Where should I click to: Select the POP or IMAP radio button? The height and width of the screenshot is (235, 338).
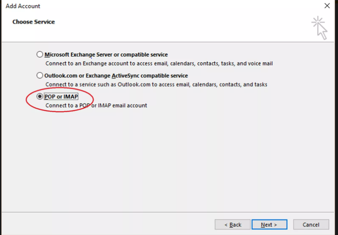point(40,96)
